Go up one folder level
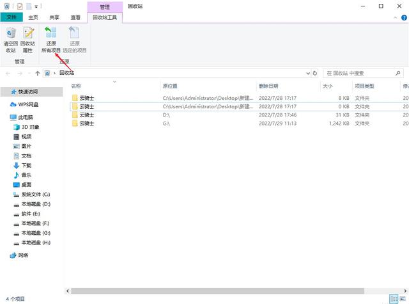409x304 pixels. [x=37, y=74]
